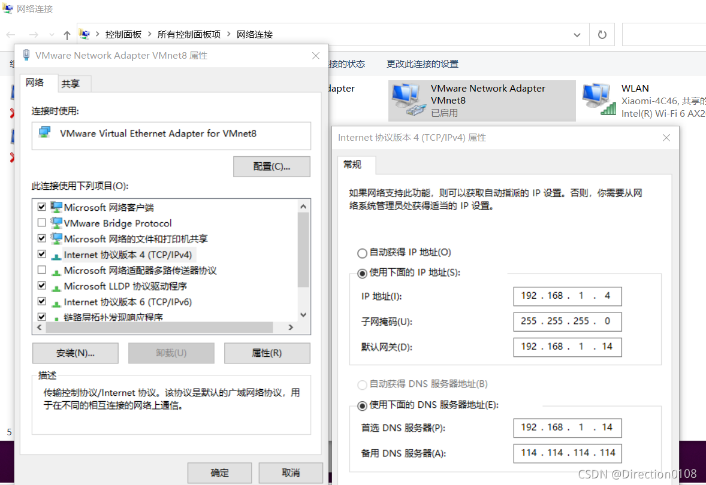Click right arrow of horizontal scrollbar
706x485 pixels.
[291, 328]
